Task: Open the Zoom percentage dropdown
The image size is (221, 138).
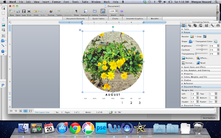Action: click(x=116, y=11)
